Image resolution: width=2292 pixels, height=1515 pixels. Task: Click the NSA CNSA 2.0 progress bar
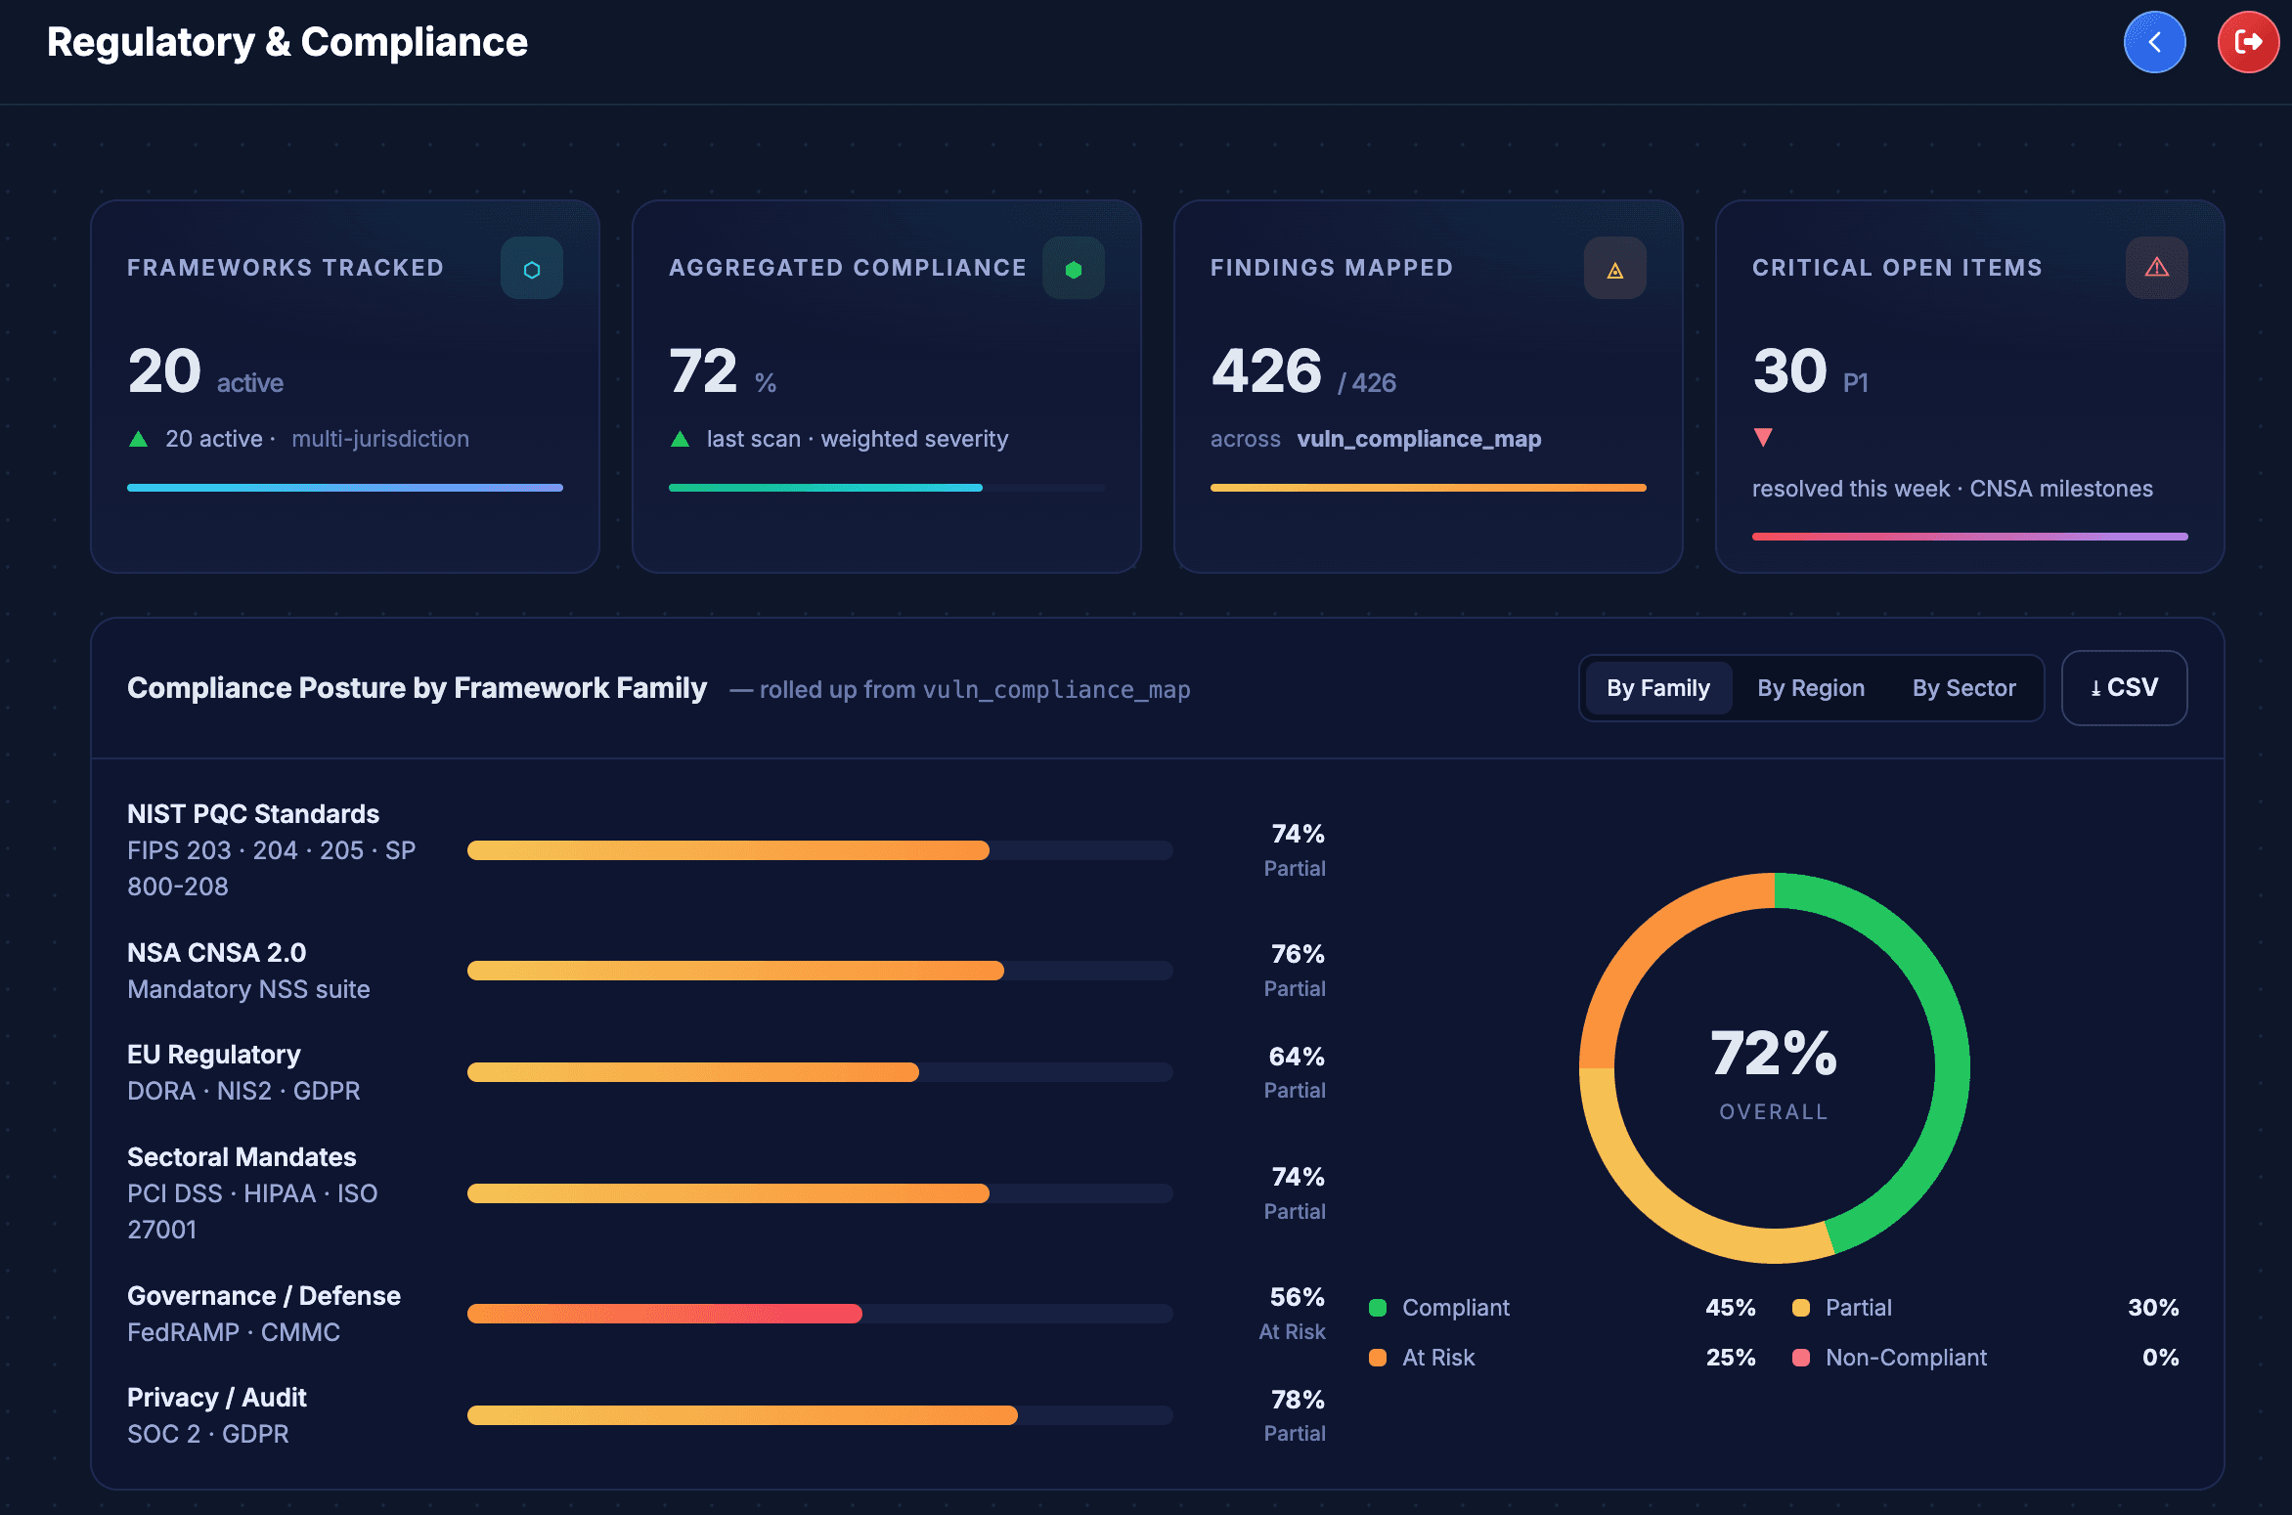point(820,971)
